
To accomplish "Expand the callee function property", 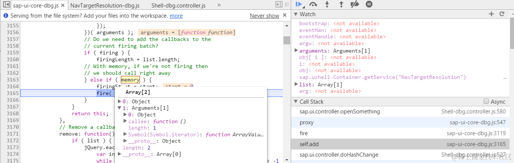I will [125, 121].
